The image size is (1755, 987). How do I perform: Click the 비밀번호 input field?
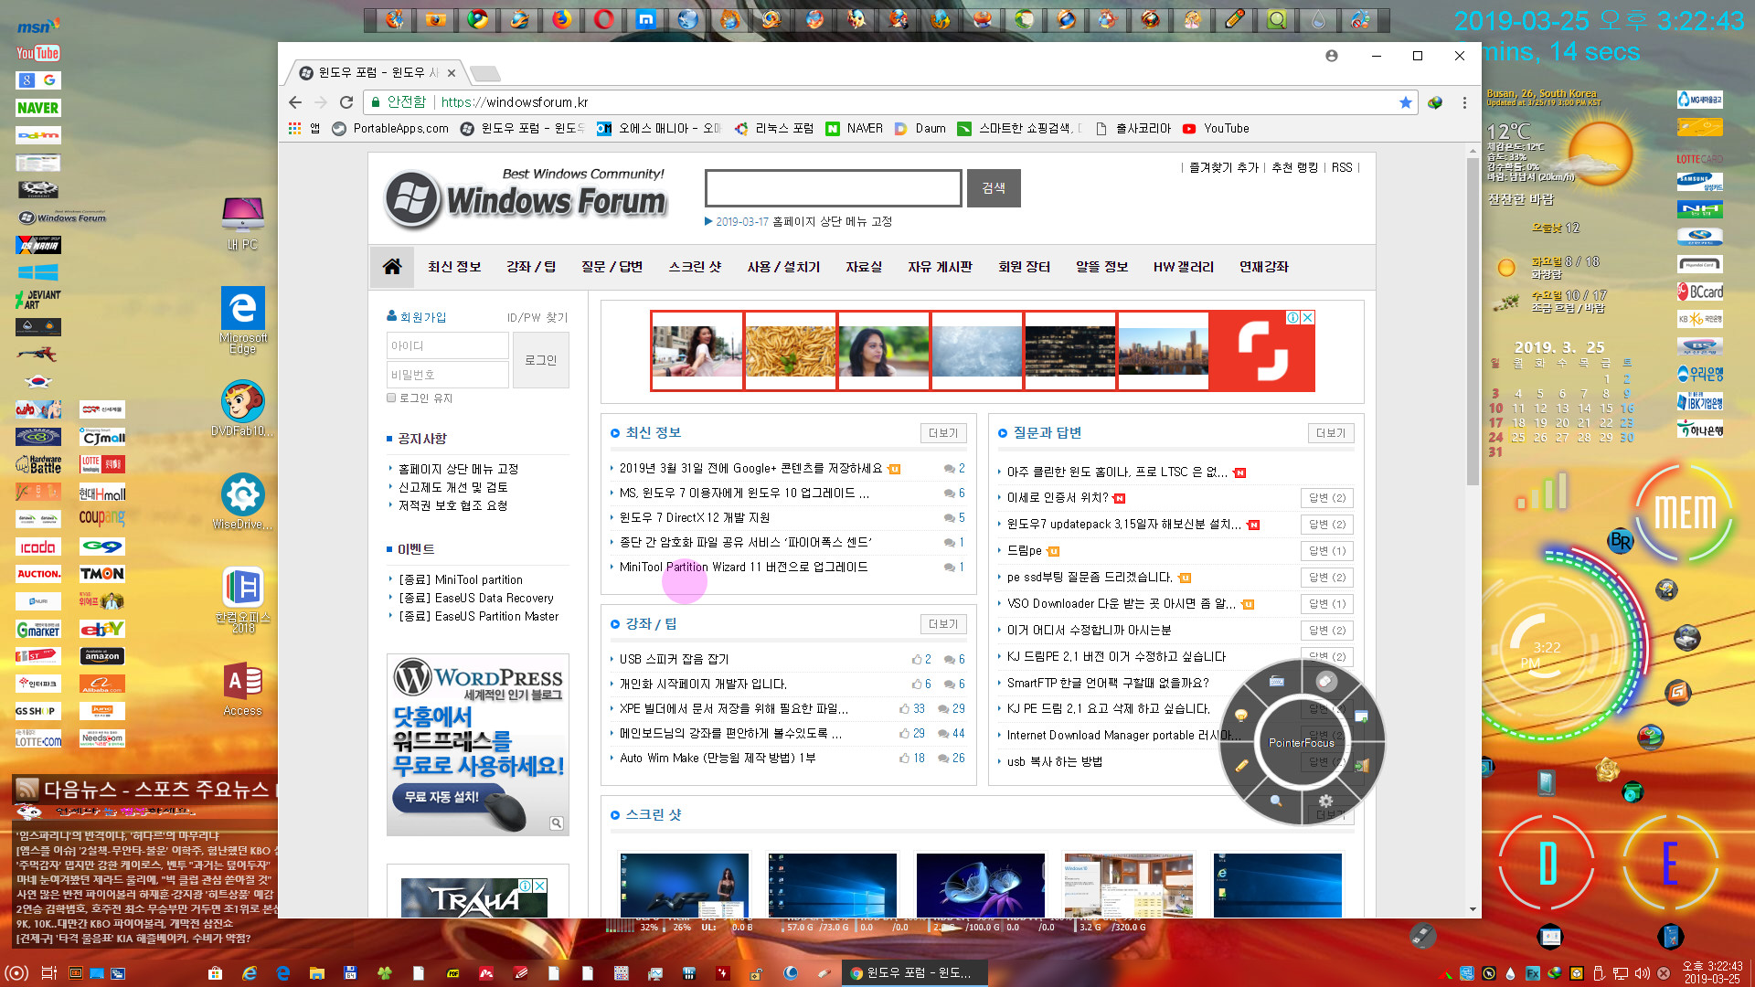[448, 375]
